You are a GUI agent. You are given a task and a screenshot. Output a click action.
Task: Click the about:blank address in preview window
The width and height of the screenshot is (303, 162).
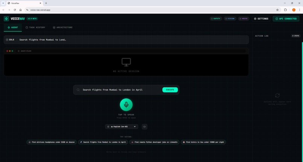coord(26,51)
